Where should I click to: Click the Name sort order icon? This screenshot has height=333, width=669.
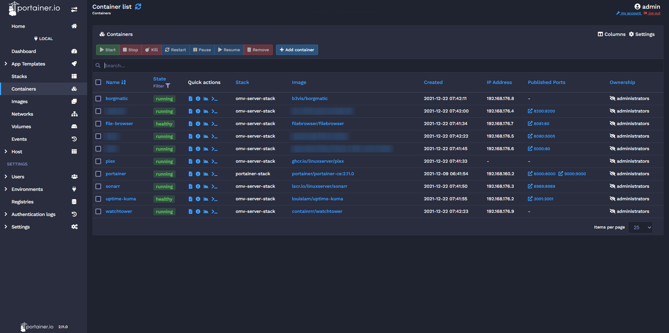[x=123, y=82]
